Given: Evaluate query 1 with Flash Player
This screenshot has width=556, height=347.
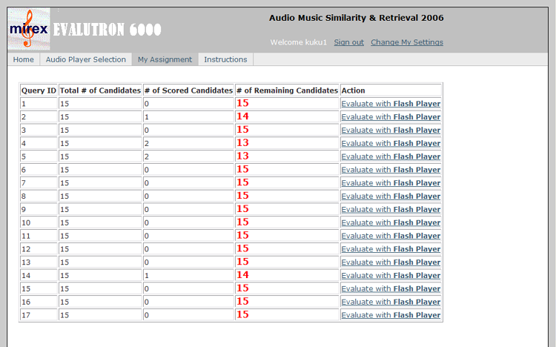Looking at the screenshot, I should 391,104.
